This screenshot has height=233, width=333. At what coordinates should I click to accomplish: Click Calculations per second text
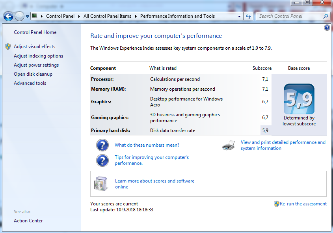click(x=175, y=79)
